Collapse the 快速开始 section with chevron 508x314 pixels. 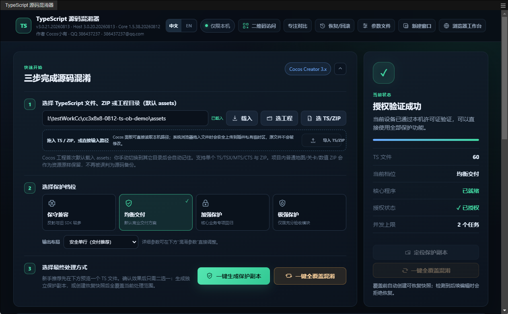[340, 69]
